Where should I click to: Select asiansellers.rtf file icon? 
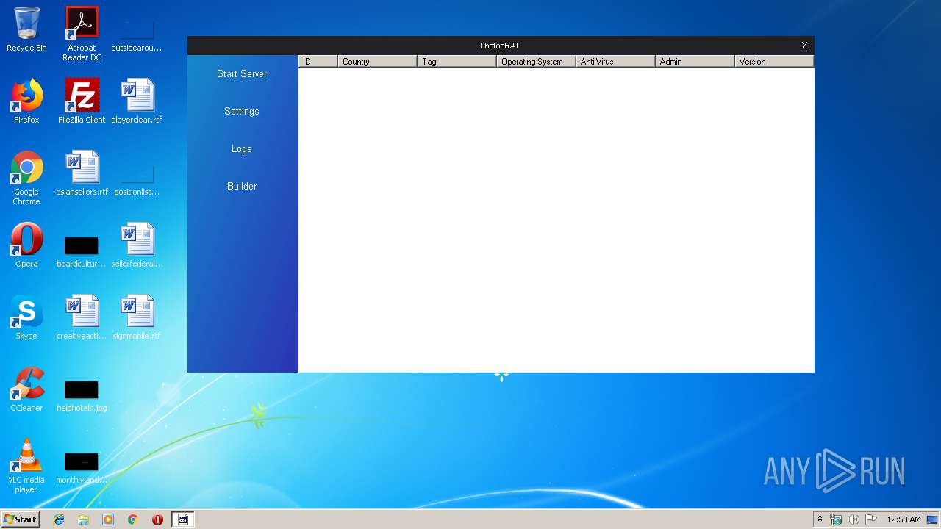point(82,173)
